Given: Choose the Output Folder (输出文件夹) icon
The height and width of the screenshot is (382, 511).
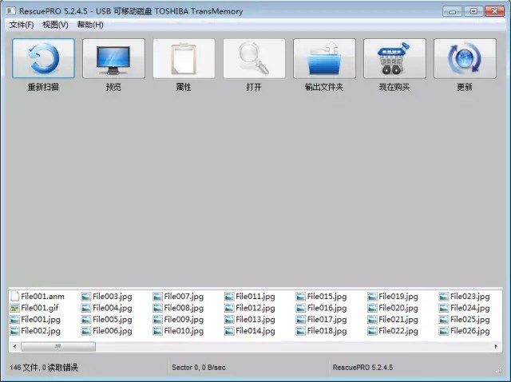Looking at the screenshot, I should pos(324,59).
